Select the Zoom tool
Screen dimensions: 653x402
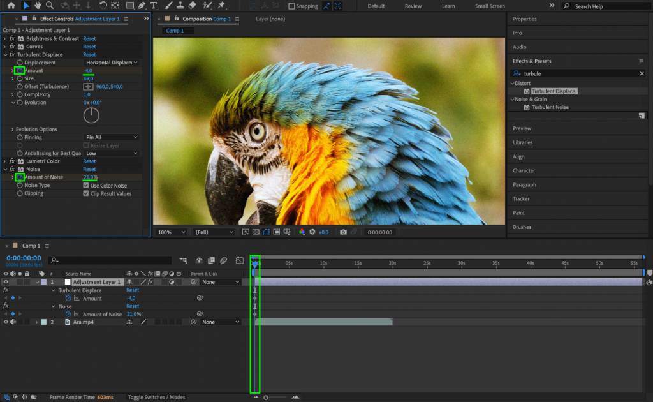pyautogui.click(x=50, y=6)
